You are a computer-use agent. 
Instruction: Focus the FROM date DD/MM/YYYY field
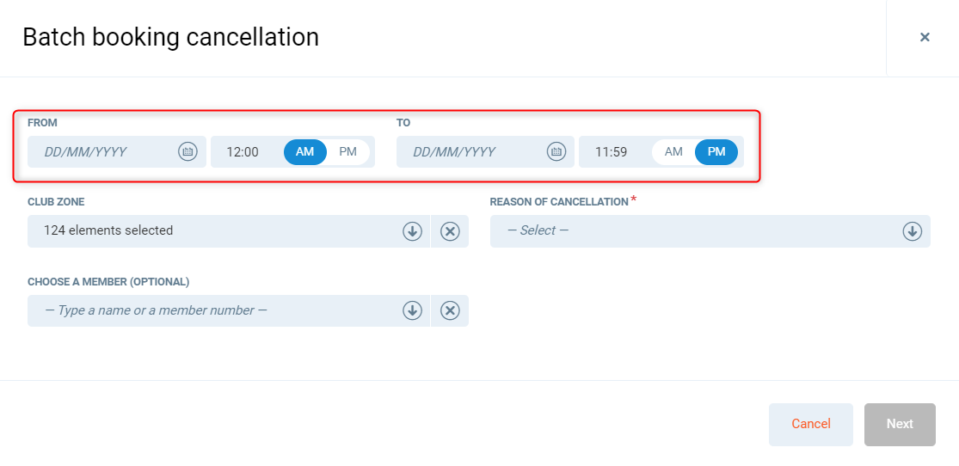pyautogui.click(x=103, y=152)
